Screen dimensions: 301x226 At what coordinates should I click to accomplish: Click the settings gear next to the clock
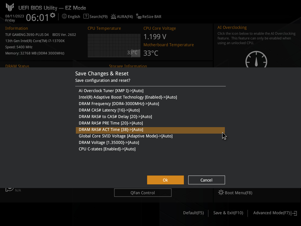click(53, 15)
